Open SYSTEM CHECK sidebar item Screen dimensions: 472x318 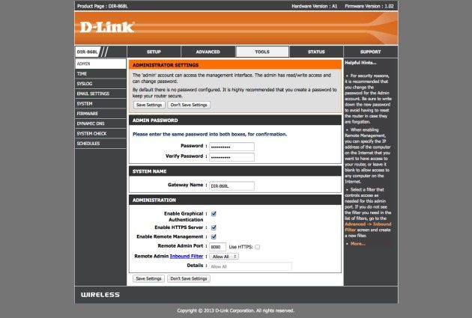[100, 133]
